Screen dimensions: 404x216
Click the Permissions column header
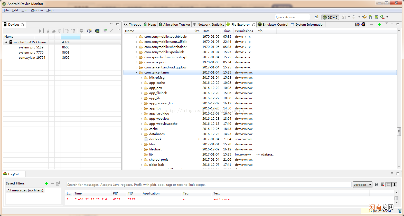[x=244, y=31]
